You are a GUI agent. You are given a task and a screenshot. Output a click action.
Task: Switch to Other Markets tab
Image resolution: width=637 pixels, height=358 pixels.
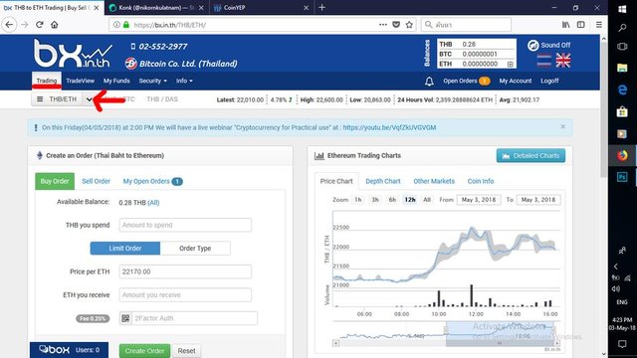click(434, 181)
